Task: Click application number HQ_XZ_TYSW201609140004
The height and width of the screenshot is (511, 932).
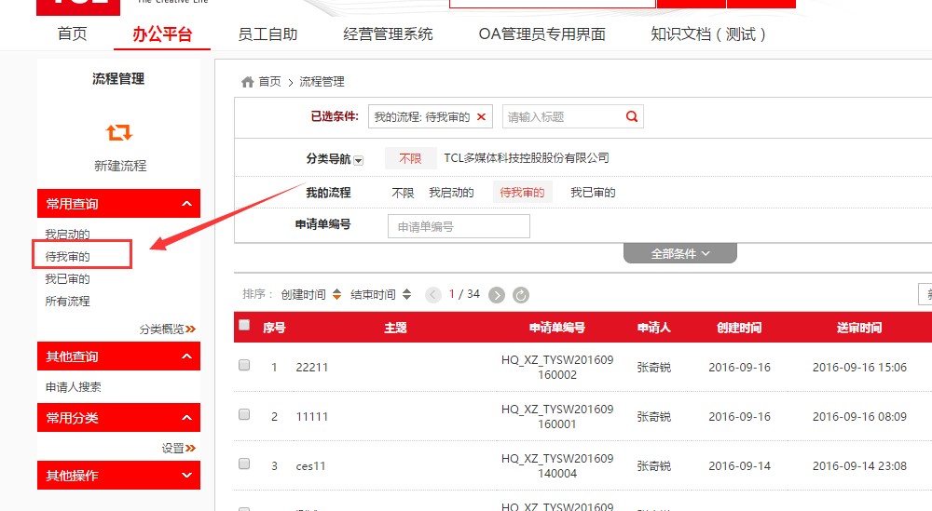Action: coord(557,466)
